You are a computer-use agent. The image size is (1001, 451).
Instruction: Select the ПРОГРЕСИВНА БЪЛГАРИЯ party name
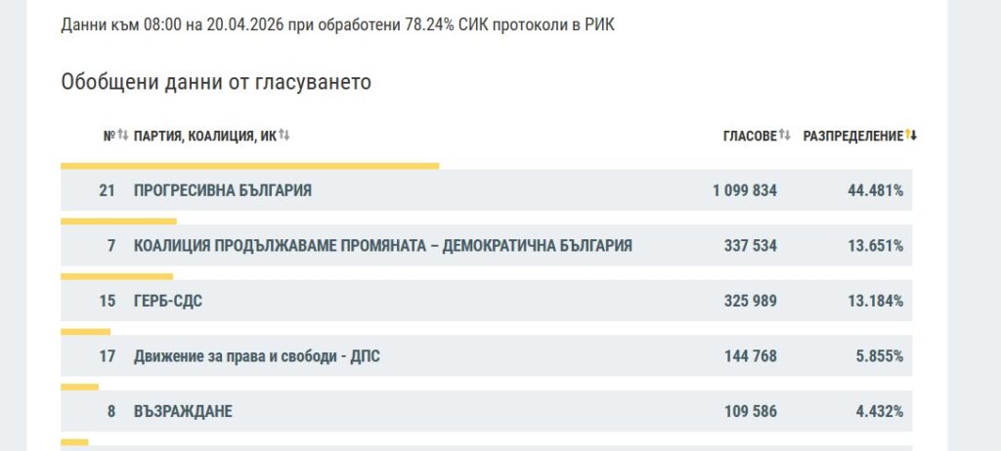[x=223, y=190]
